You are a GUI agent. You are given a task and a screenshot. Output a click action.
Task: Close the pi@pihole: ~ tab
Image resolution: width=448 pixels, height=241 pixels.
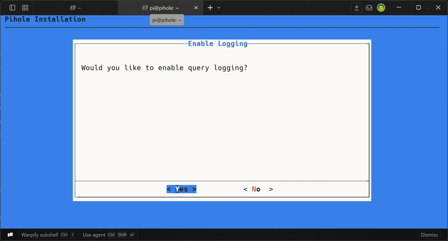[x=196, y=8]
